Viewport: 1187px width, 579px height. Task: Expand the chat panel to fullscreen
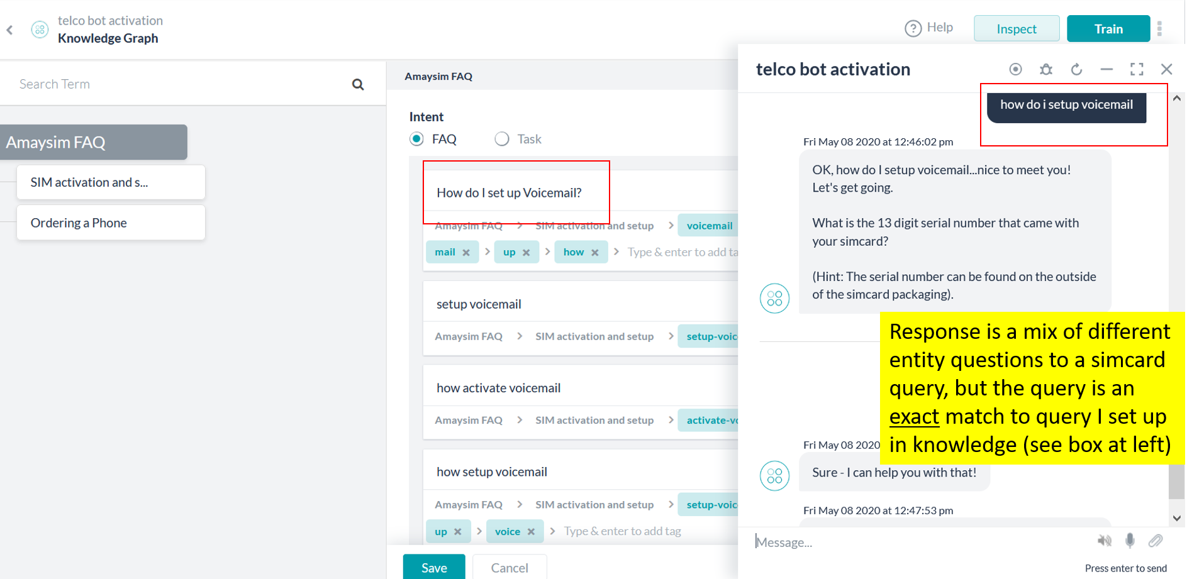1137,69
